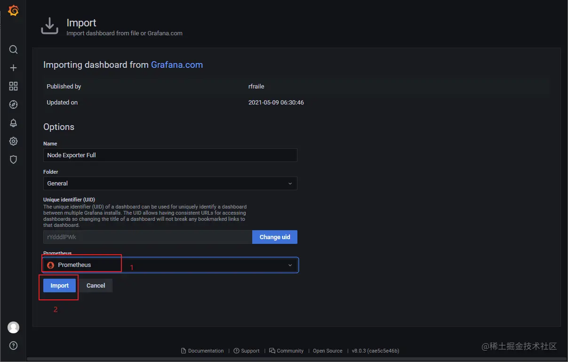Click the Published by label
568x362 pixels.
pyautogui.click(x=64, y=86)
